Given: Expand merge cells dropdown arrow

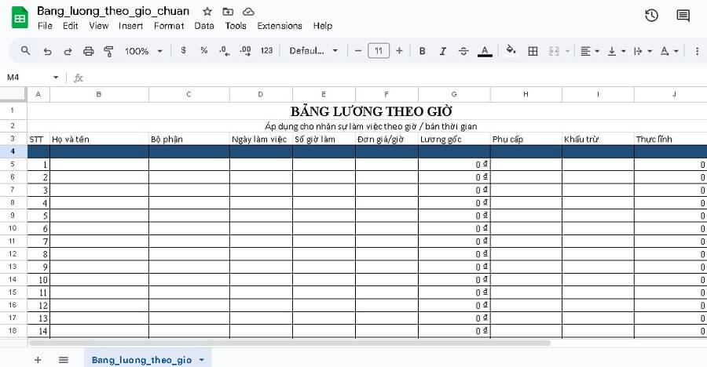Looking at the screenshot, I should pos(567,51).
